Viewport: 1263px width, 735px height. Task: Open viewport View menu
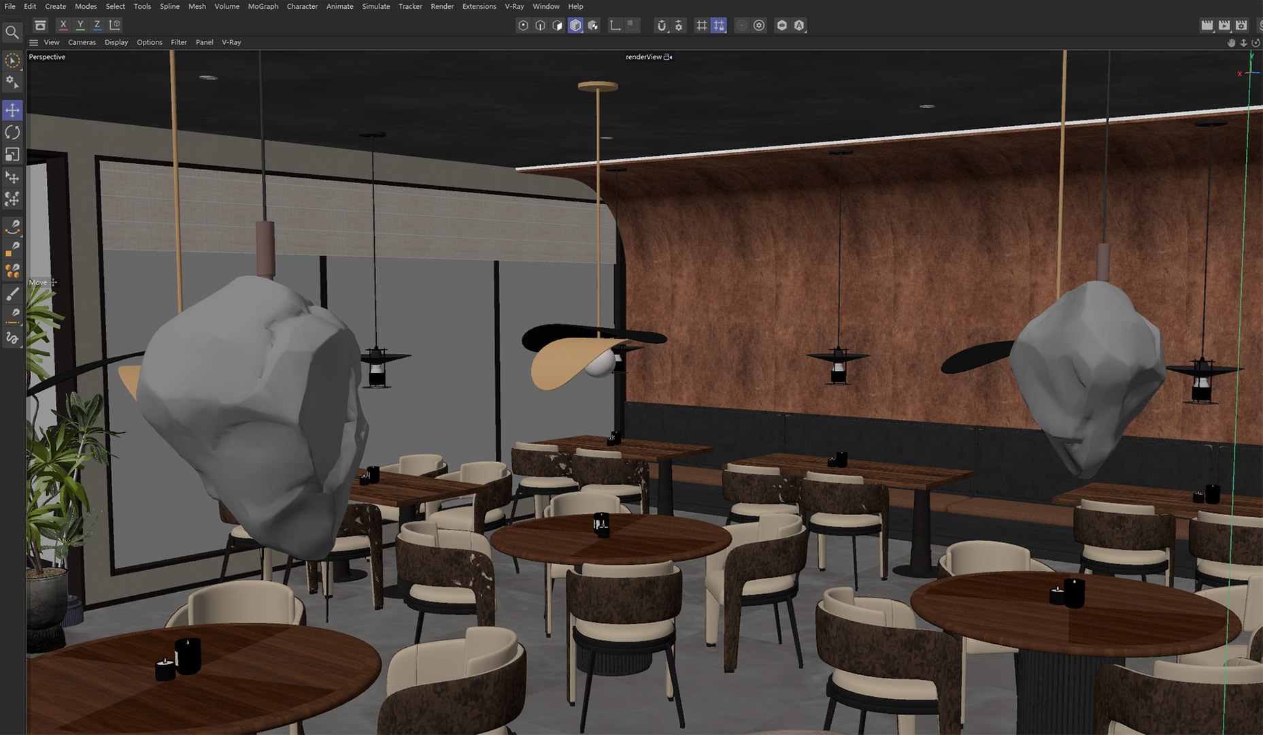pyautogui.click(x=52, y=42)
